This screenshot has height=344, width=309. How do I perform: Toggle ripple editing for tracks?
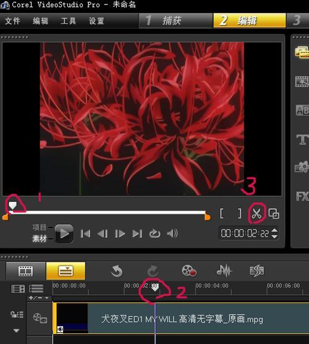pyautogui.click(x=17, y=314)
